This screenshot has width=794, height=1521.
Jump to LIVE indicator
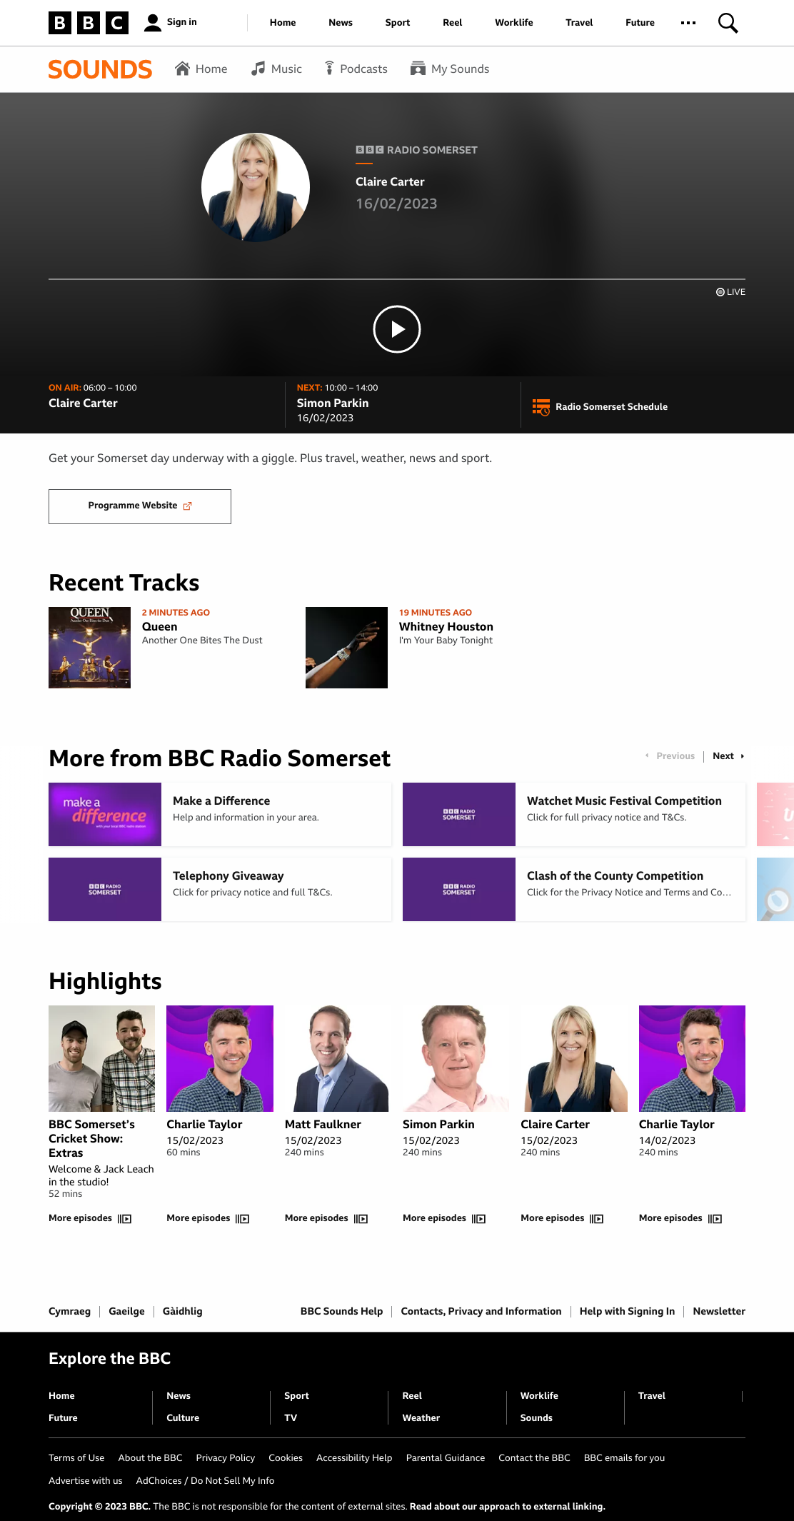tap(730, 292)
